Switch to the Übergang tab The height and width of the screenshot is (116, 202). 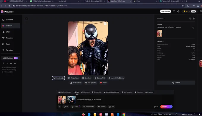86,92
